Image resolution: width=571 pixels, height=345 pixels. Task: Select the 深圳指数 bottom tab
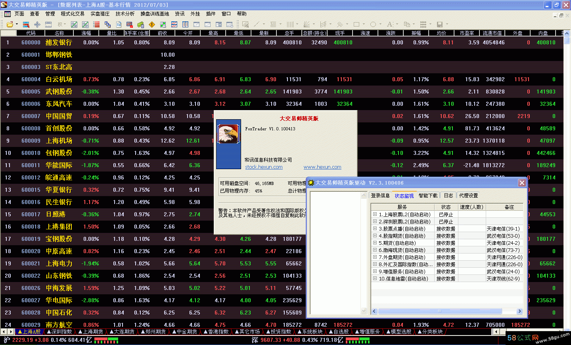[x=59, y=332]
